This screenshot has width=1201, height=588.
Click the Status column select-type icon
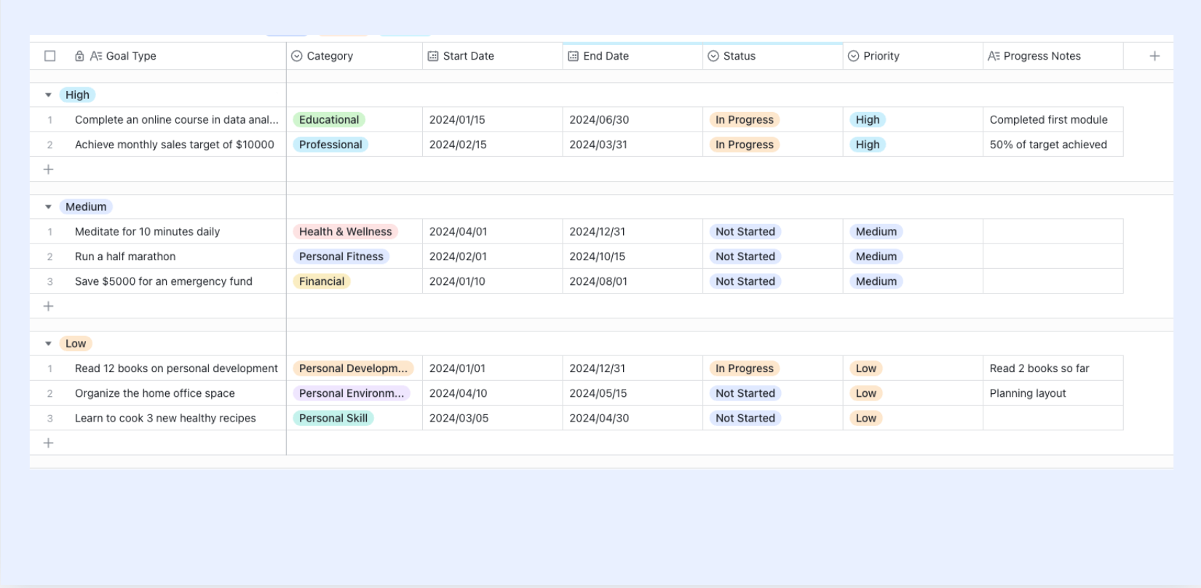[713, 56]
